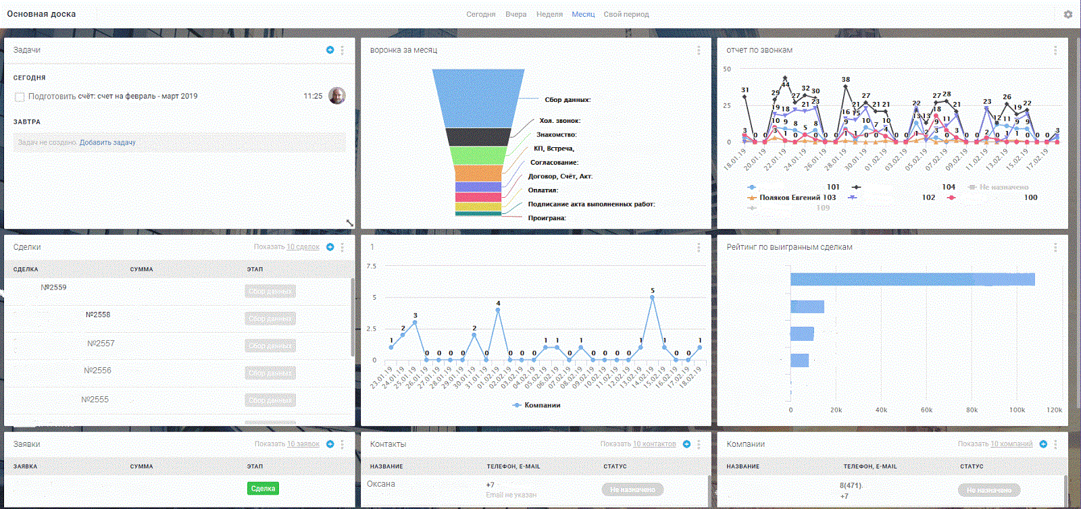The width and height of the screenshot is (1081, 509).
Task: Open dashboard settings gear icon
Action: tap(1068, 14)
